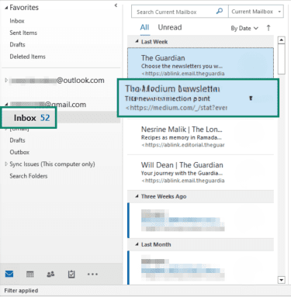Open The Medium Newsletter email

pos(198,98)
